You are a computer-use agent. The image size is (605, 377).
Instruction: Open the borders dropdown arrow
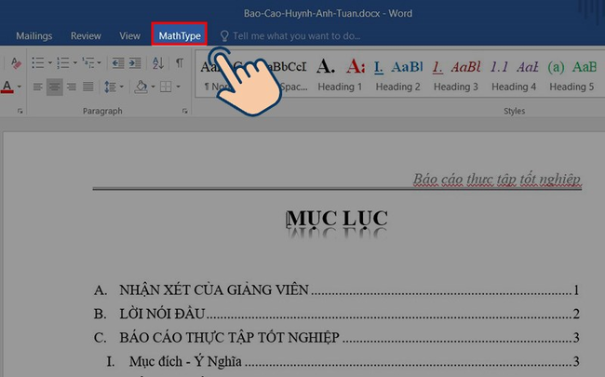coord(177,87)
